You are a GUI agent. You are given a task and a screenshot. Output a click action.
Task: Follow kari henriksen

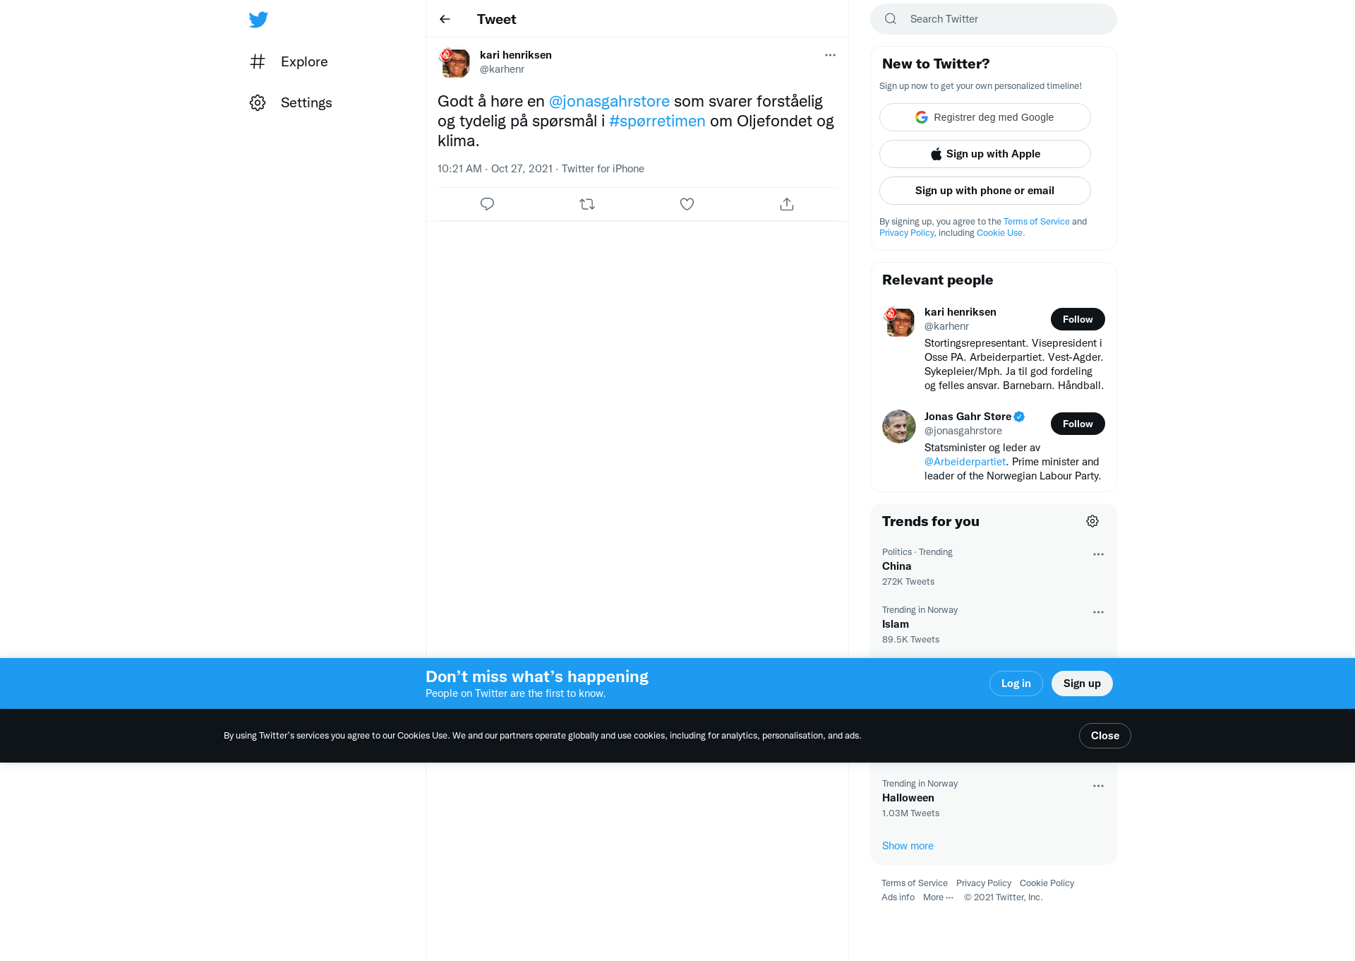point(1078,319)
